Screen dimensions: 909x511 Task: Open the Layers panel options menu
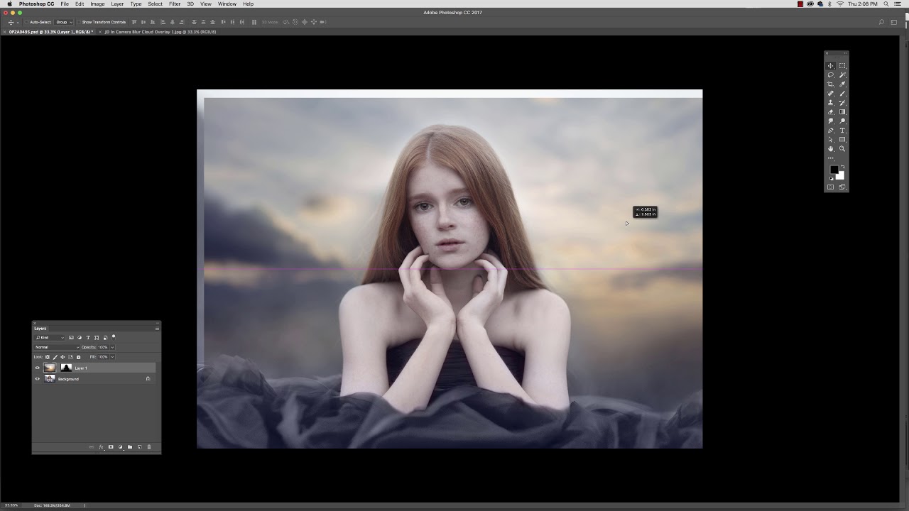157,328
